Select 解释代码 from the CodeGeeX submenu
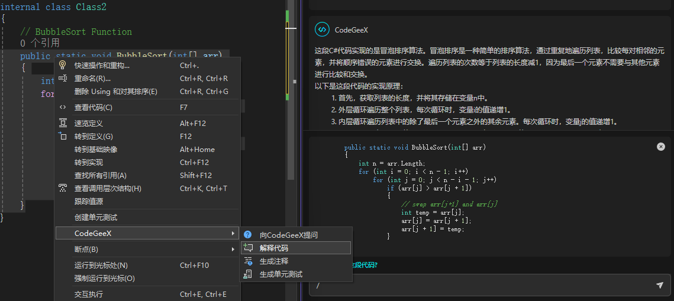Image resolution: width=674 pixels, height=301 pixels. point(274,248)
